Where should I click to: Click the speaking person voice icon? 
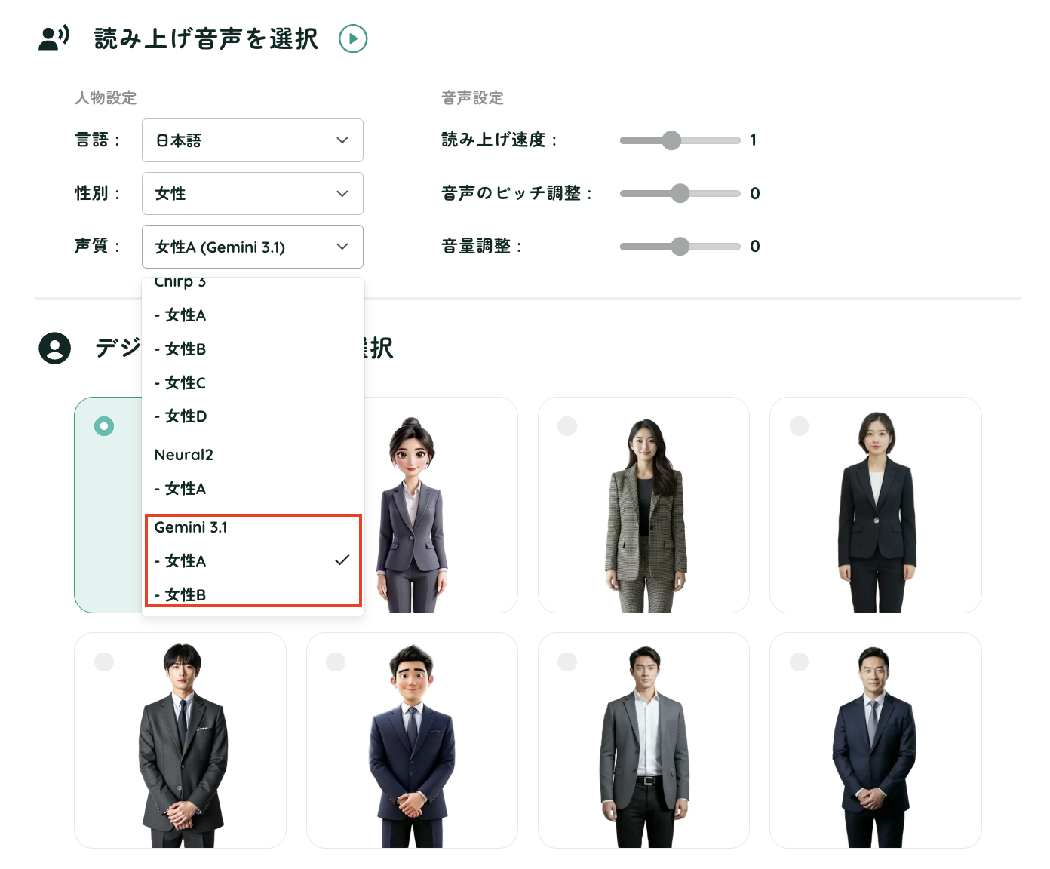54,38
